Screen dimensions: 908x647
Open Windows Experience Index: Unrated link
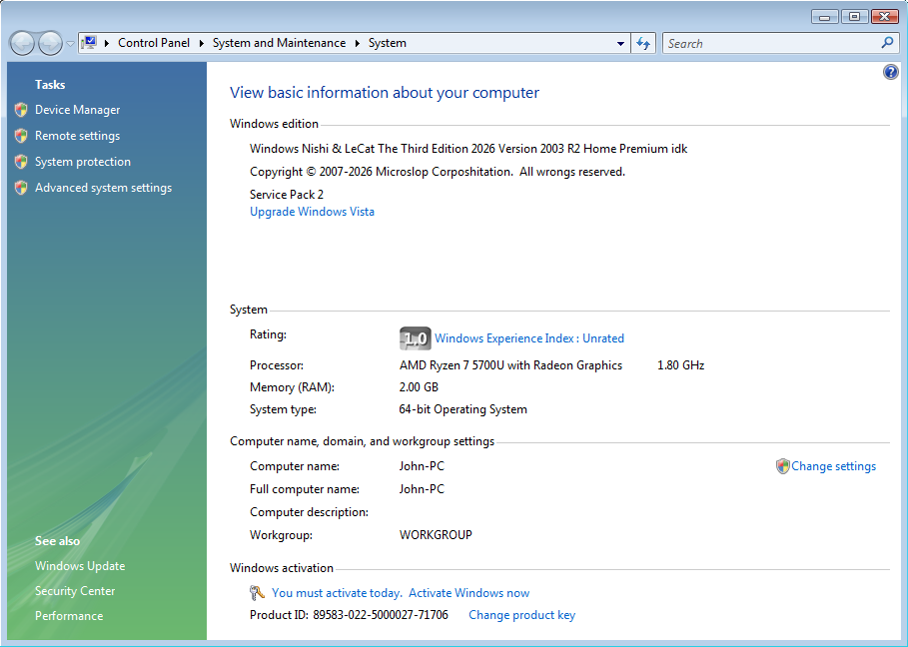tap(529, 338)
